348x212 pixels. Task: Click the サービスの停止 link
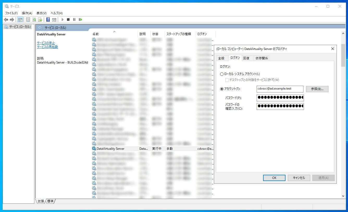click(46, 43)
